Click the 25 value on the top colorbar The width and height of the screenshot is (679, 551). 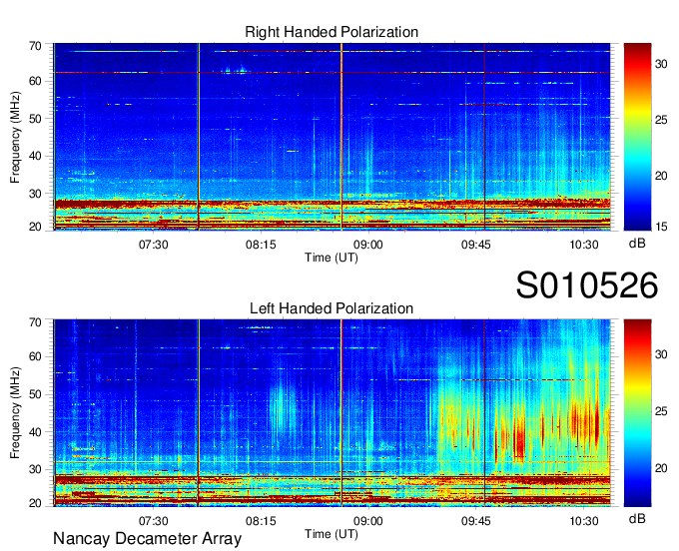(x=661, y=120)
